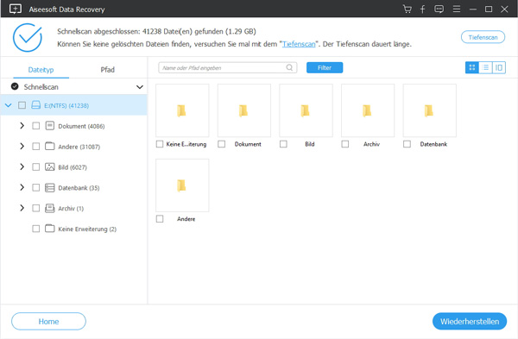The image size is (518, 339).
Task: Open the feedback chat icon
Action: (x=439, y=9)
